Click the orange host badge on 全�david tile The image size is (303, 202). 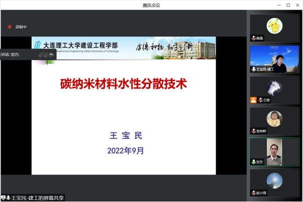pos(253,100)
